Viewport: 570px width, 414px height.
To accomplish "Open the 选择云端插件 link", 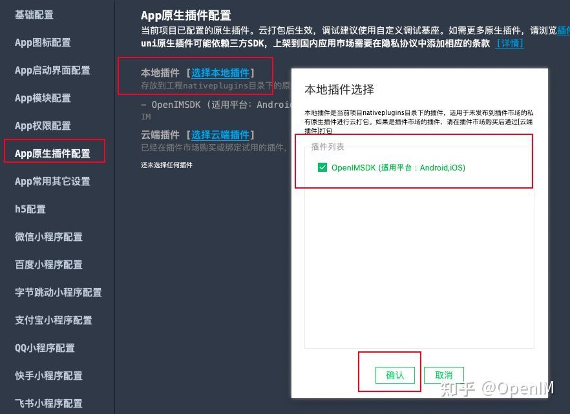I will (220, 134).
